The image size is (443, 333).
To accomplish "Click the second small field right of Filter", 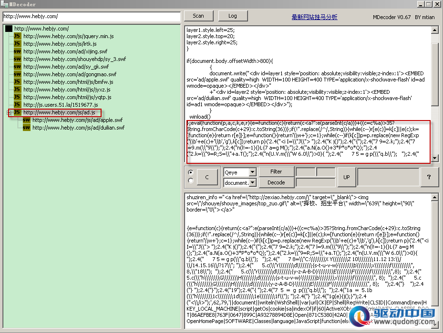I will tap(326, 172).
